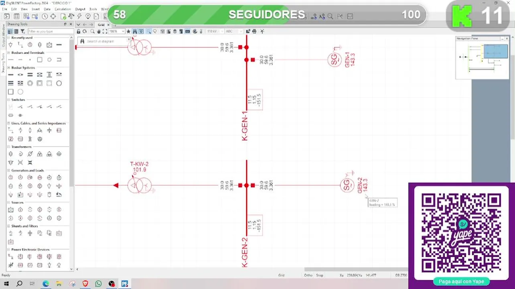Screen dimensions: 515x289
Task: Click the star icon in the diagram toolbar
Action: click(128, 31)
